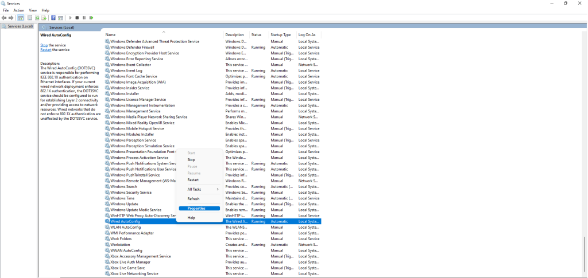Viewport: 588px width, 278px height.
Task: Select the Wired AutoConfig highlighted row
Action: [212, 221]
